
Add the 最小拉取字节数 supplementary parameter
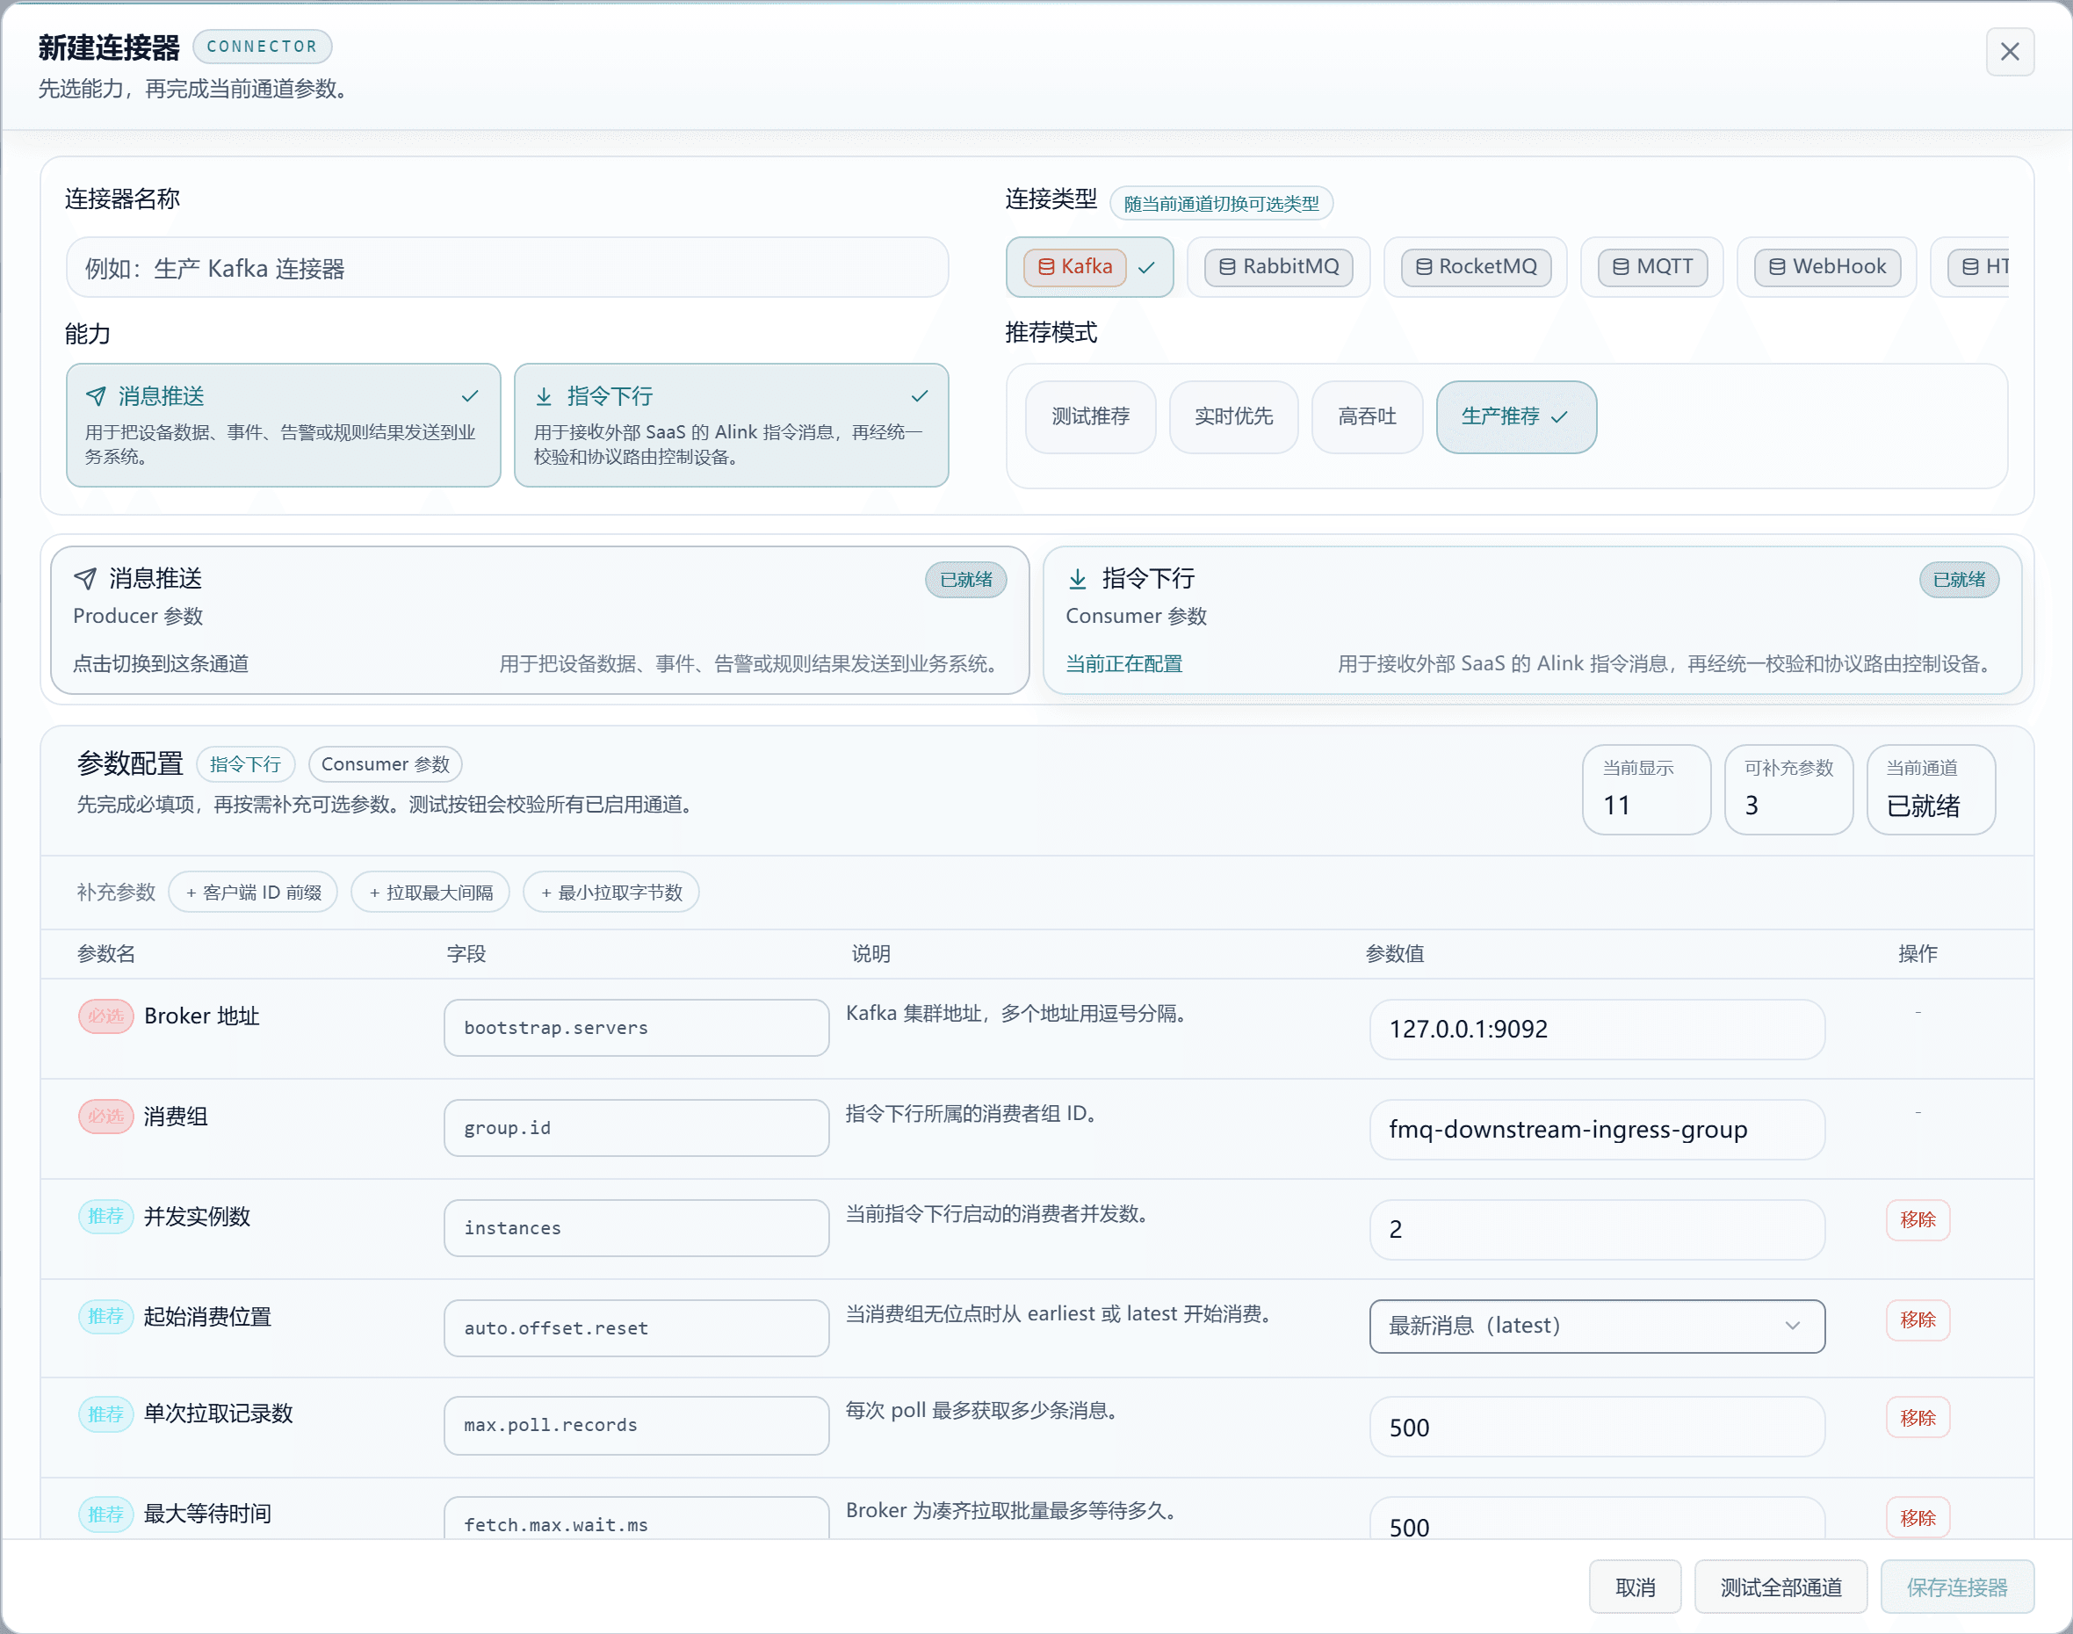(611, 893)
